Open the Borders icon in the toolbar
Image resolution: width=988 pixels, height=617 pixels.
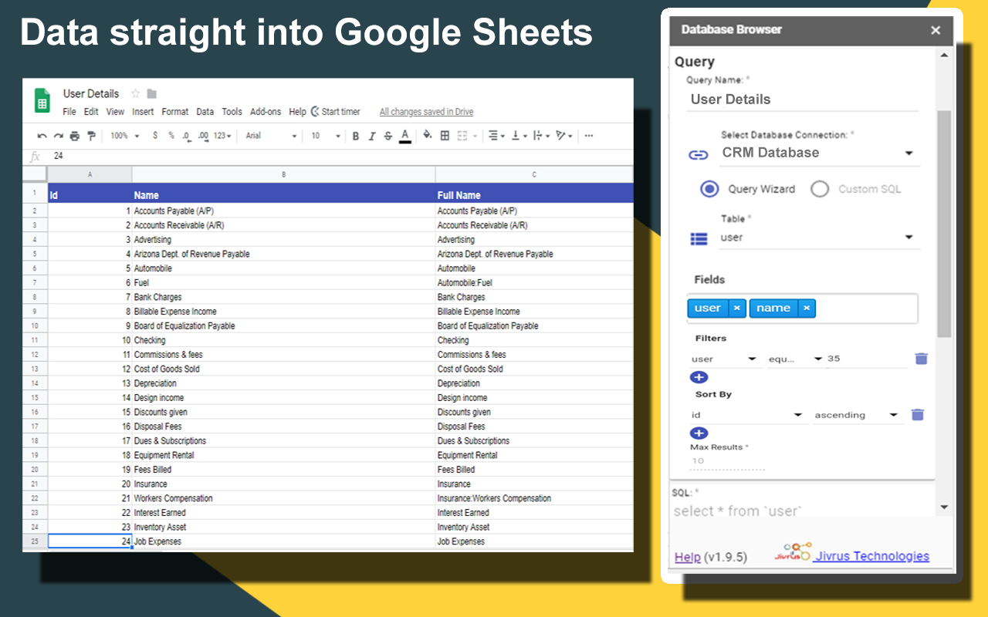click(445, 136)
